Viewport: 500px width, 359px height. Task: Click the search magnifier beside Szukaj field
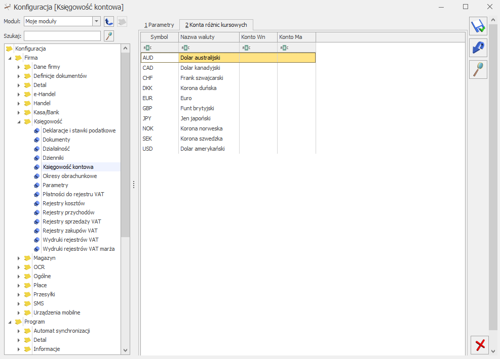tap(109, 36)
